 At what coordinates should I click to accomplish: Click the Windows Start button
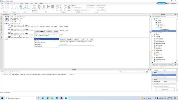pos(2,98)
